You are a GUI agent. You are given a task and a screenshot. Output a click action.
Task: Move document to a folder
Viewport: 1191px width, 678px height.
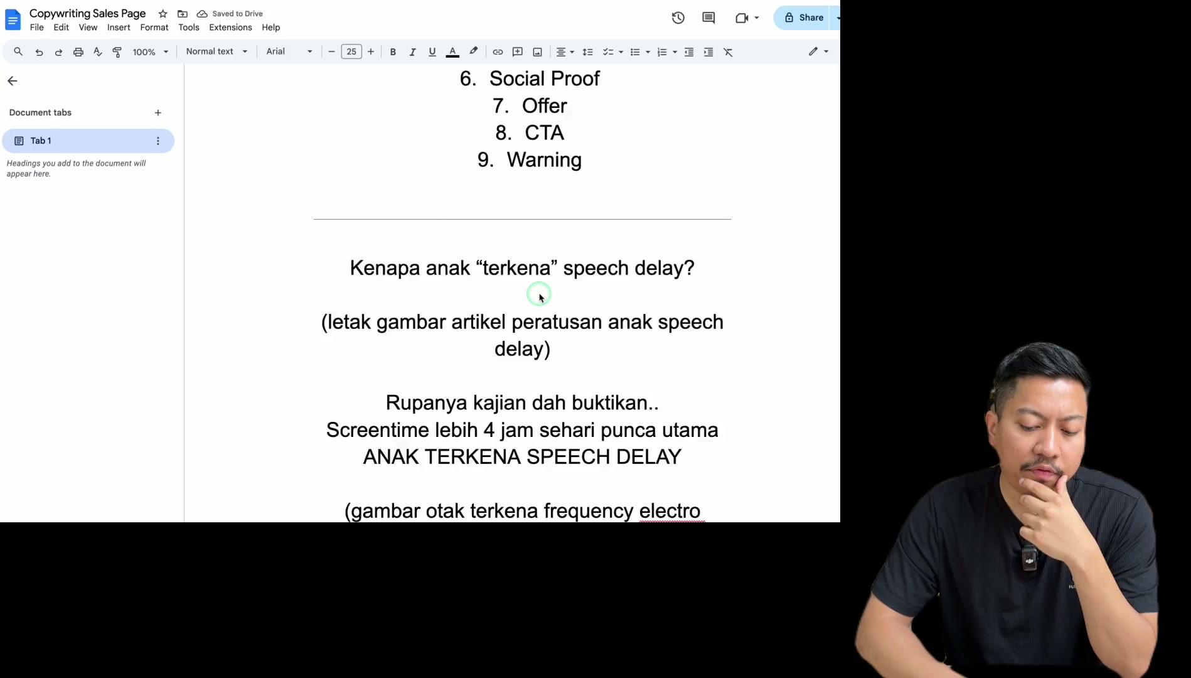point(183,14)
